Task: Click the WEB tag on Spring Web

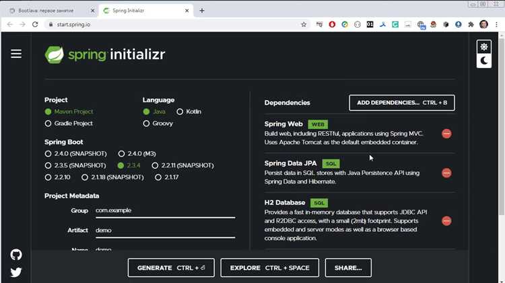Action: [x=318, y=124]
